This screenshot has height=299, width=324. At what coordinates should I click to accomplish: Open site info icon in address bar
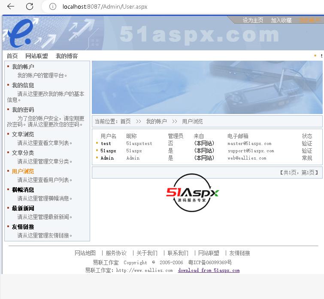(x=53, y=6)
